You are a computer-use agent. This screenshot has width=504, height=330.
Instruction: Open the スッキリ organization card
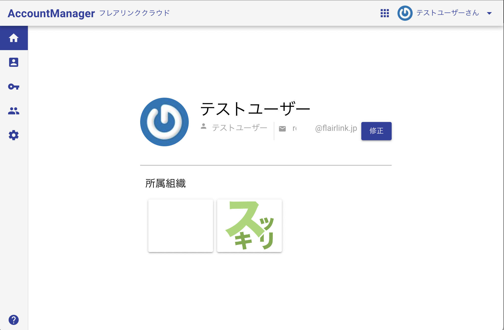click(249, 225)
